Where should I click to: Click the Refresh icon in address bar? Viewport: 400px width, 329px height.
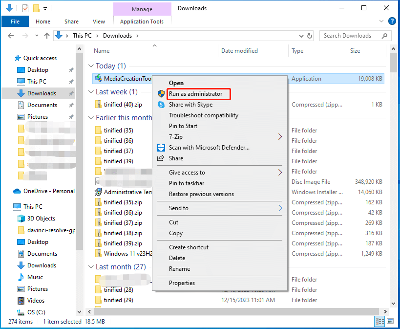coord(310,36)
